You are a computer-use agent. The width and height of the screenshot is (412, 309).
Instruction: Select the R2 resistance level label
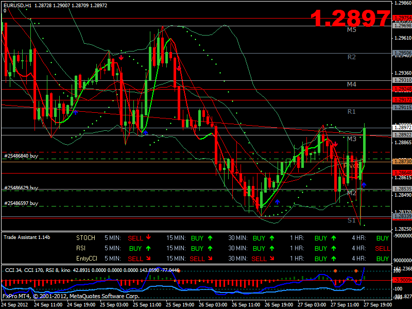click(352, 57)
